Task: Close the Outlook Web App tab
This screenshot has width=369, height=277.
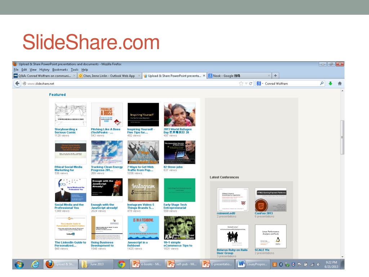Action: tap(139, 76)
